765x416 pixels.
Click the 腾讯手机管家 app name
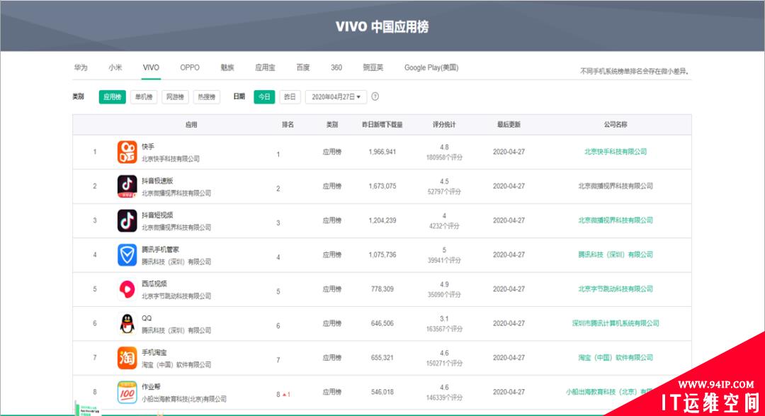click(x=161, y=249)
